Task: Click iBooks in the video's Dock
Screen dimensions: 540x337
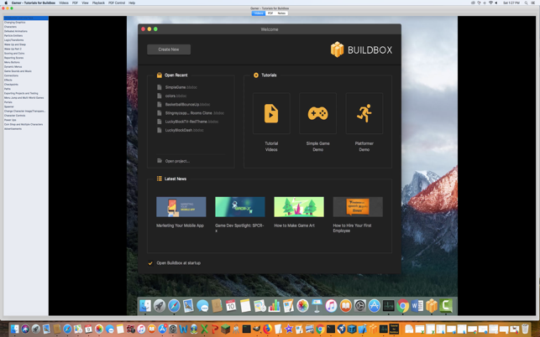Action: 345,306
